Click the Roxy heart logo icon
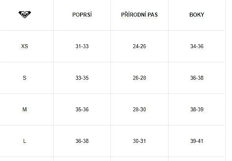Image resolution: width=232 pixels, height=161 pixels. (x=25, y=14)
